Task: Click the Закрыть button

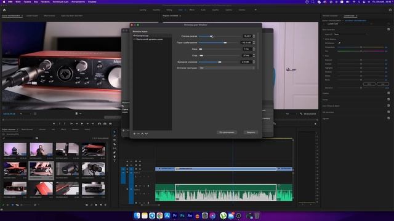Action: pos(251,133)
